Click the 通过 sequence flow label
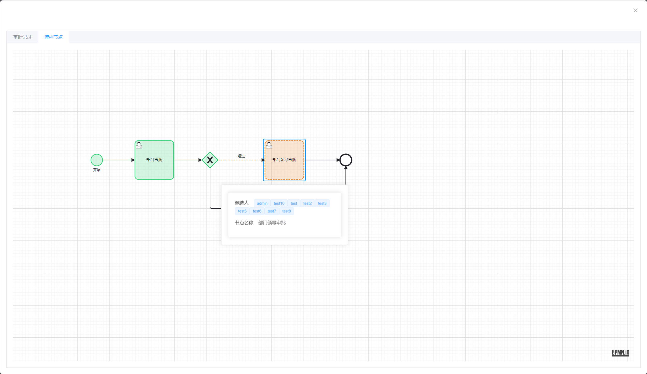Image resolution: width=647 pixels, height=374 pixels. click(x=241, y=156)
